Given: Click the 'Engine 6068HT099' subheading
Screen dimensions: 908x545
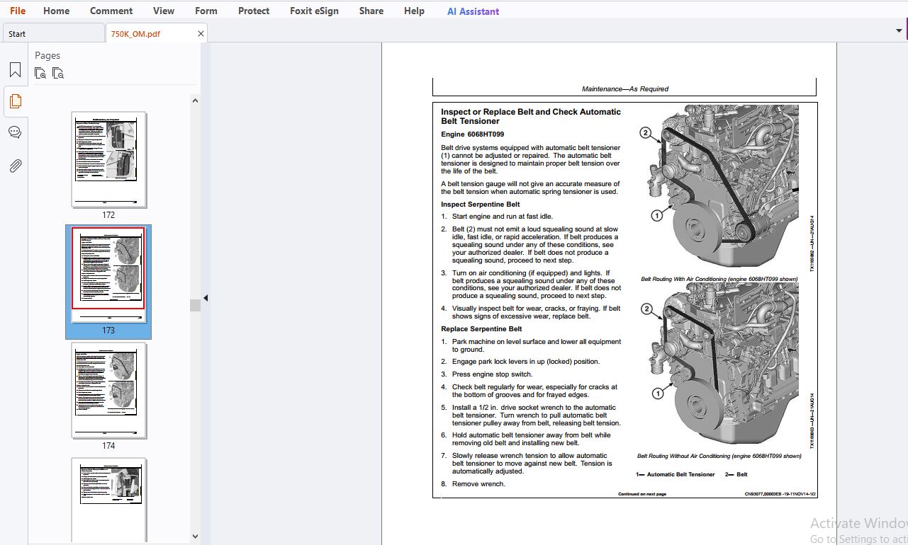Looking at the screenshot, I should 473,134.
